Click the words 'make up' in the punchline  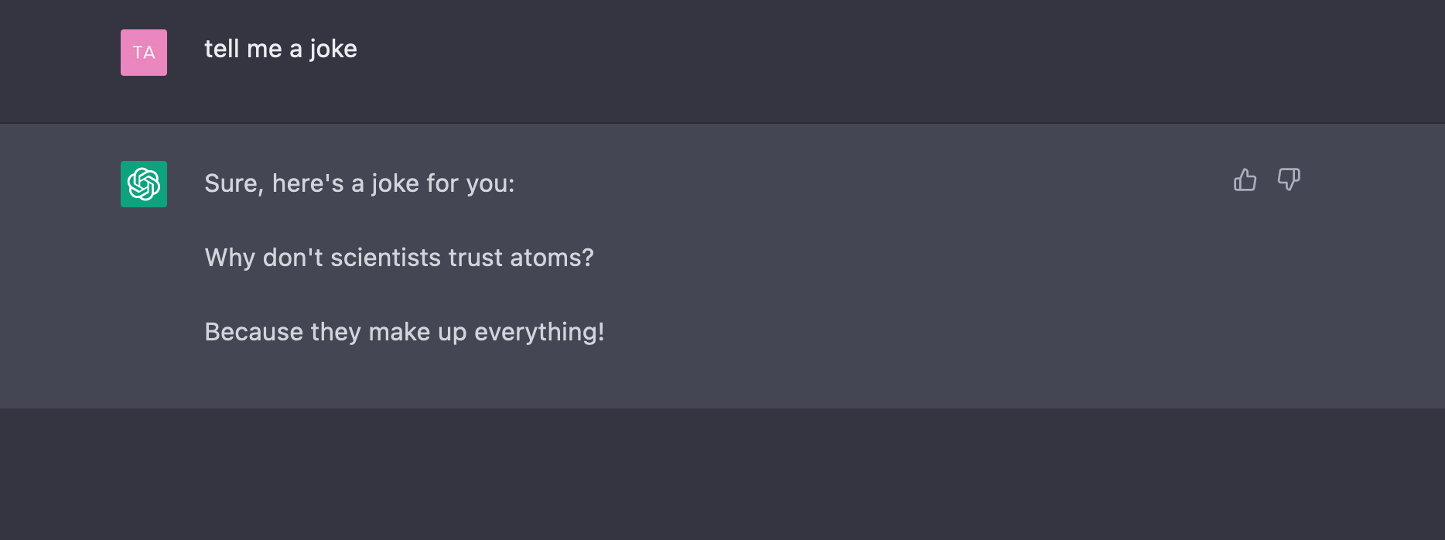418,332
